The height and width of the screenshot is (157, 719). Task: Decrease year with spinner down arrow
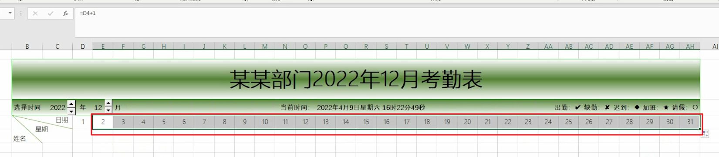(x=71, y=111)
